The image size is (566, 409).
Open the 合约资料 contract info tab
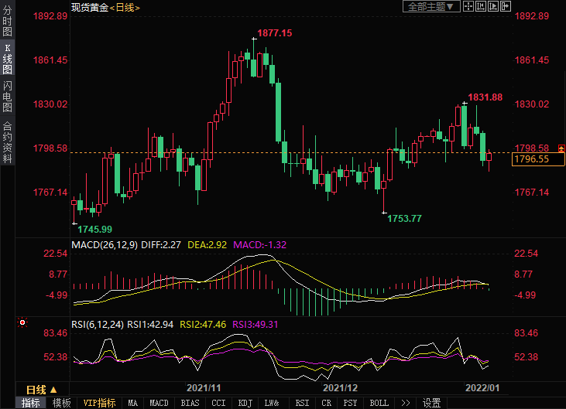point(7,142)
